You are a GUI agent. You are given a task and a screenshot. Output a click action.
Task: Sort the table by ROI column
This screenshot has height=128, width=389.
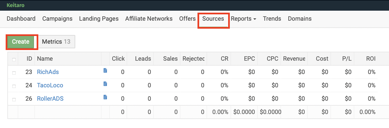tap(371, 59)
